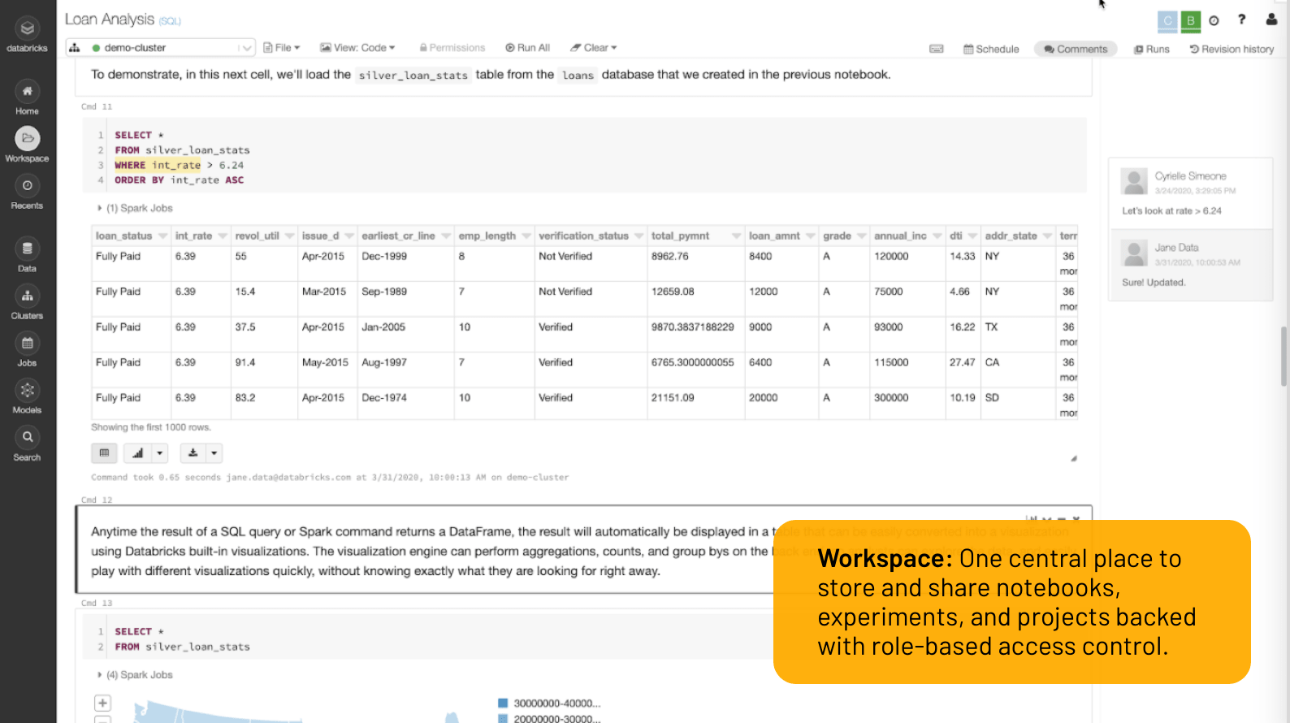This screenshot has height=723, width=1290.
Task: Open the Models sidebar icon
Action: point(27,391)
